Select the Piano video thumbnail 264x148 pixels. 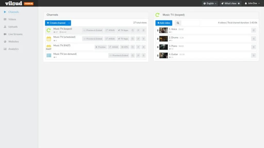pos(163,47)
